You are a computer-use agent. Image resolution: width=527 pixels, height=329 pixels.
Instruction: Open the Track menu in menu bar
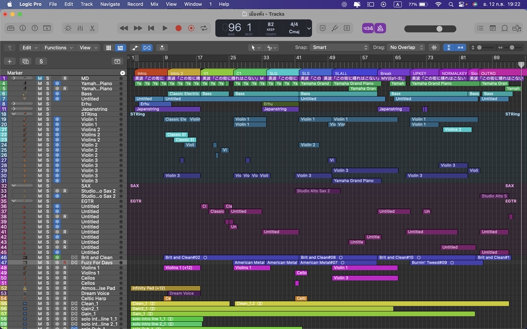click(86, 4)
